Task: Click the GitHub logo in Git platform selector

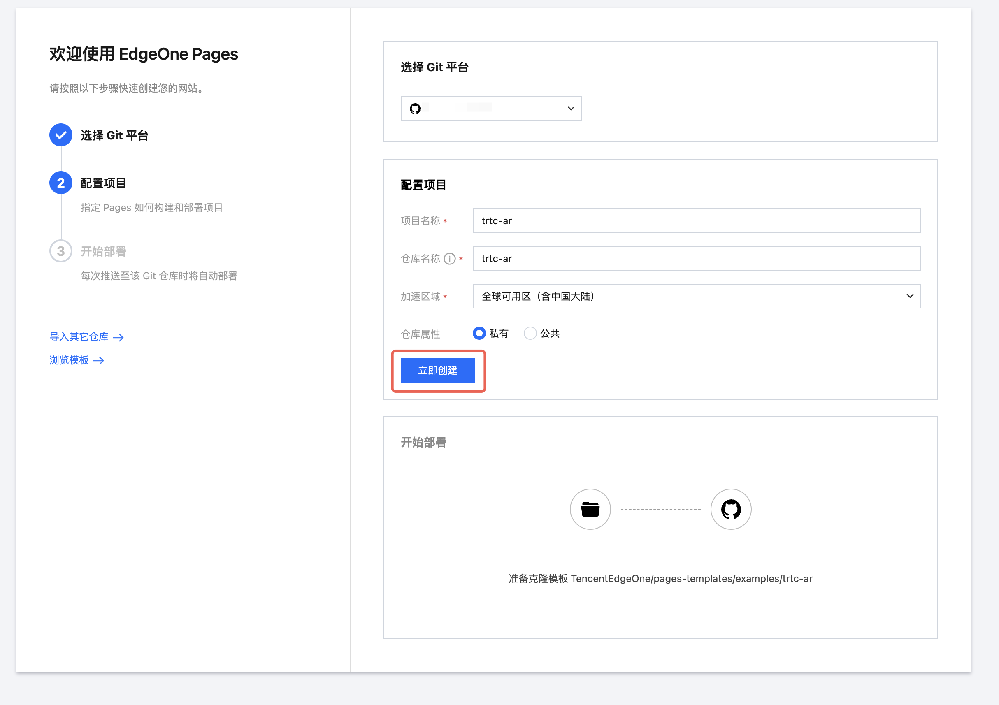Action: [x=415, y=108]
